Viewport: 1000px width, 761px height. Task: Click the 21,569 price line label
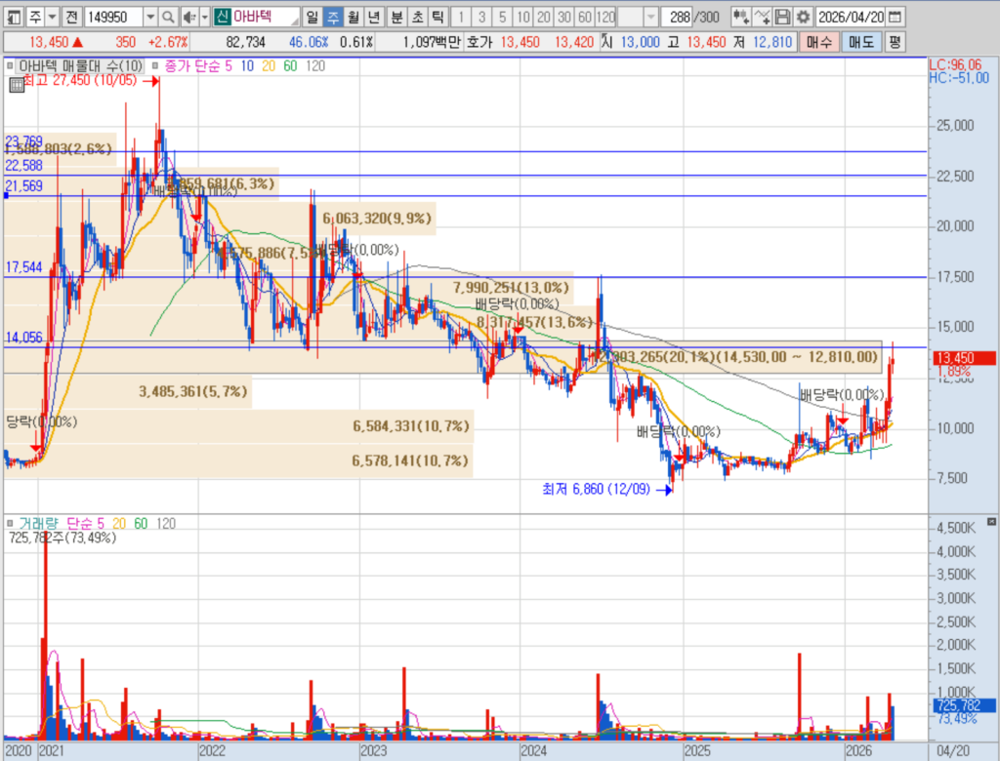click(24, 186)
